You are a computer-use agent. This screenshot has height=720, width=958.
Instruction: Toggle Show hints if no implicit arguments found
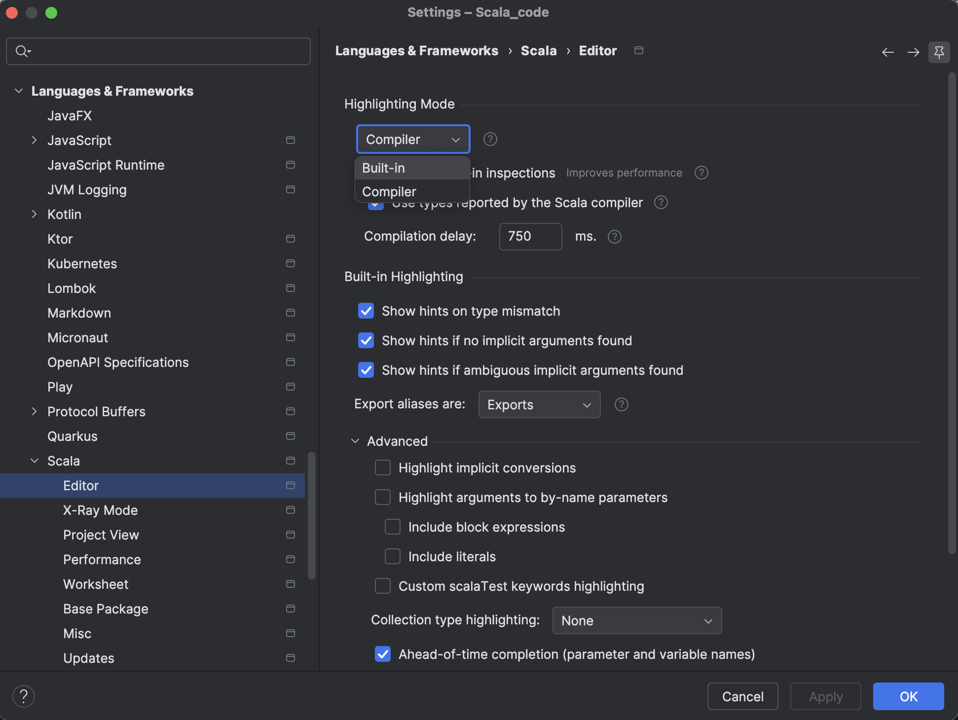pyautogui.click(x=366, y=340)
